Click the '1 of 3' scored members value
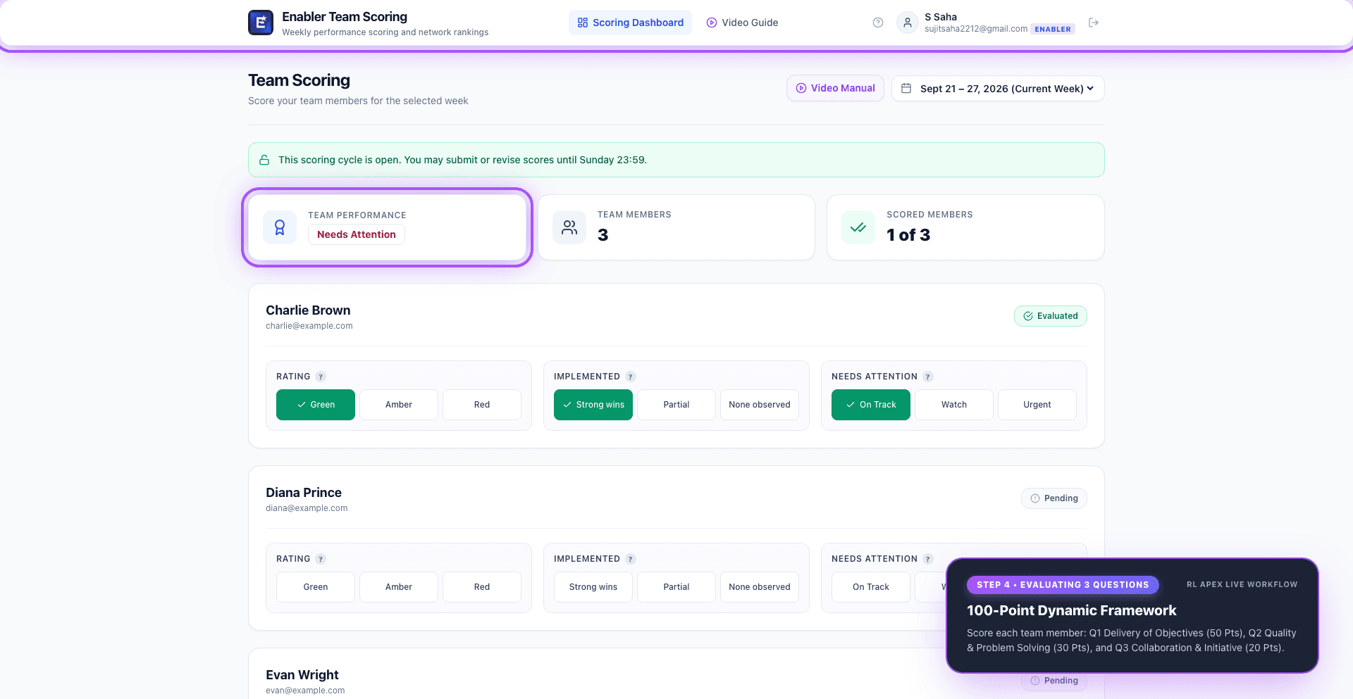The width and height of the screenshot is (1353, 699). (x=908, y=235)
